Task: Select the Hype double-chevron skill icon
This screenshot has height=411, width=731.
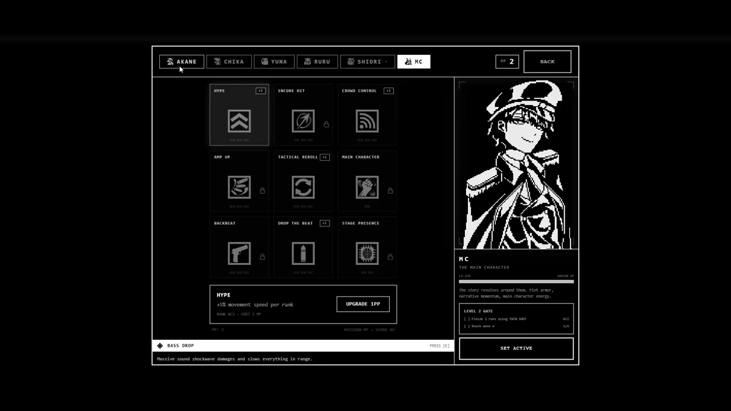Action: point(239,121)
